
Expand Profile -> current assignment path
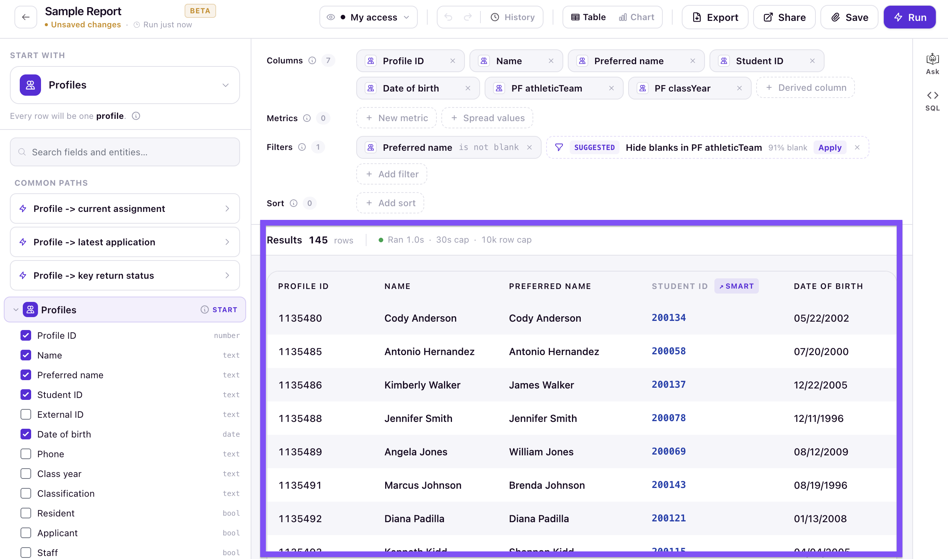pos(125,208)
